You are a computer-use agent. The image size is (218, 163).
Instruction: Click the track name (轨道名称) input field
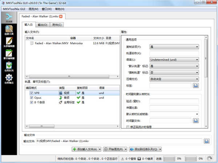174,53
